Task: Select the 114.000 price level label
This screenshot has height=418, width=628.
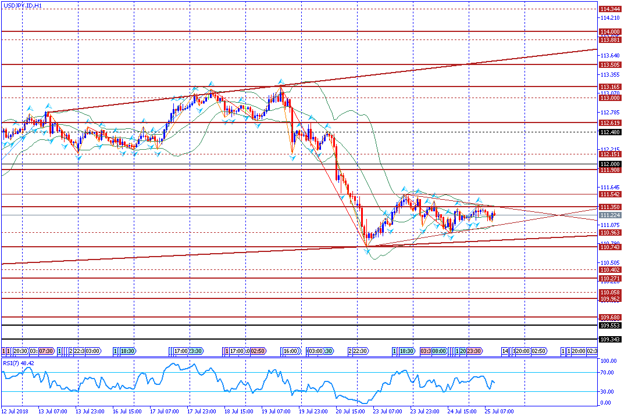Action: (x=609, y=31)
